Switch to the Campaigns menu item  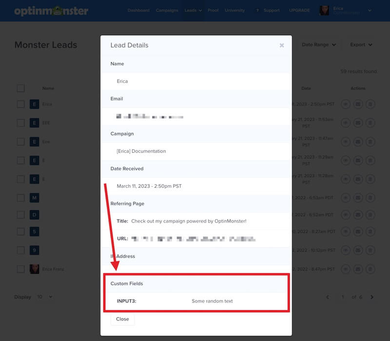[167, 10]
